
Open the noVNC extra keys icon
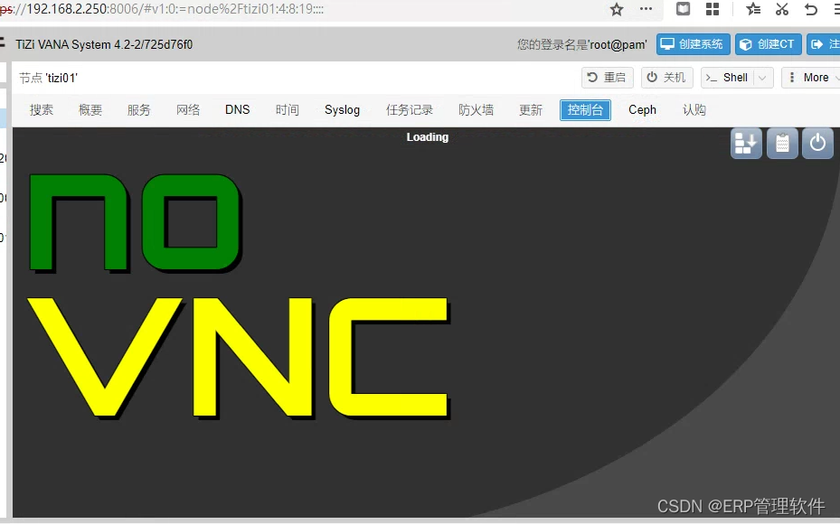point(745,143)
